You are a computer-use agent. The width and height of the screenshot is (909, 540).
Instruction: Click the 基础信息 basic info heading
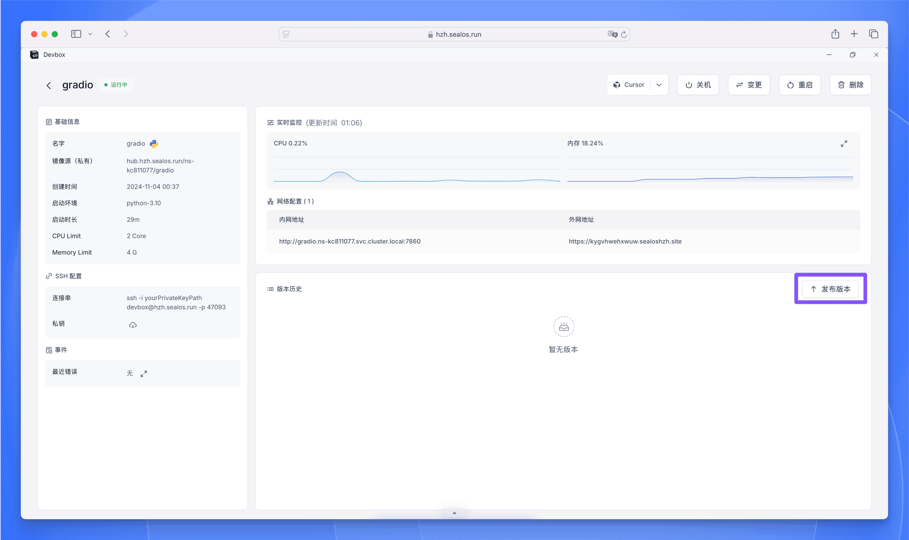(x=67, y=122)
